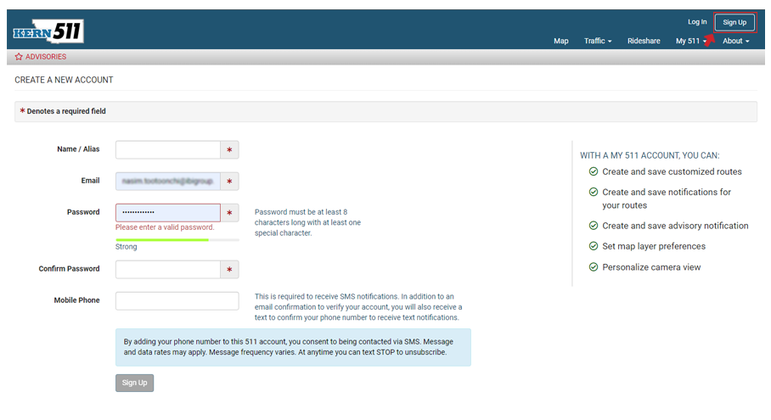The height and width of the screenshot is (420, 771).
Task: Focus the Name / Alias input field
Action: (x=168, y=150)
